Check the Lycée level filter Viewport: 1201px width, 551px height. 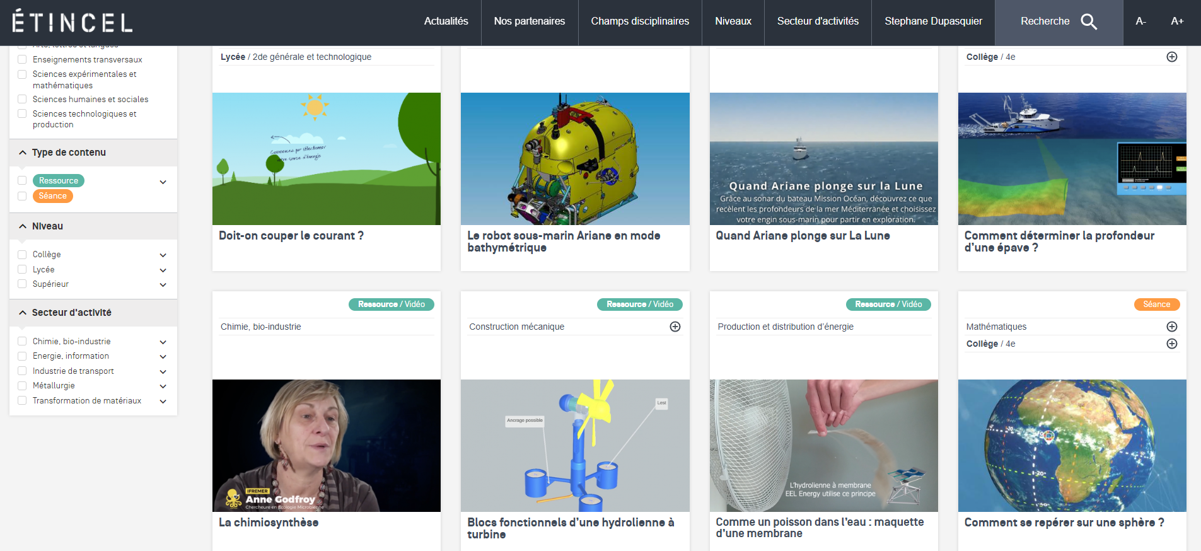(x=22, y=270)
